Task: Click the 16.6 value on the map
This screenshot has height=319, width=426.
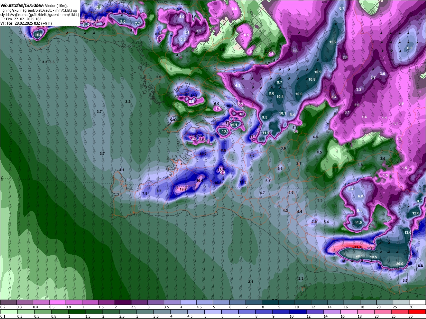Action: 200,180
